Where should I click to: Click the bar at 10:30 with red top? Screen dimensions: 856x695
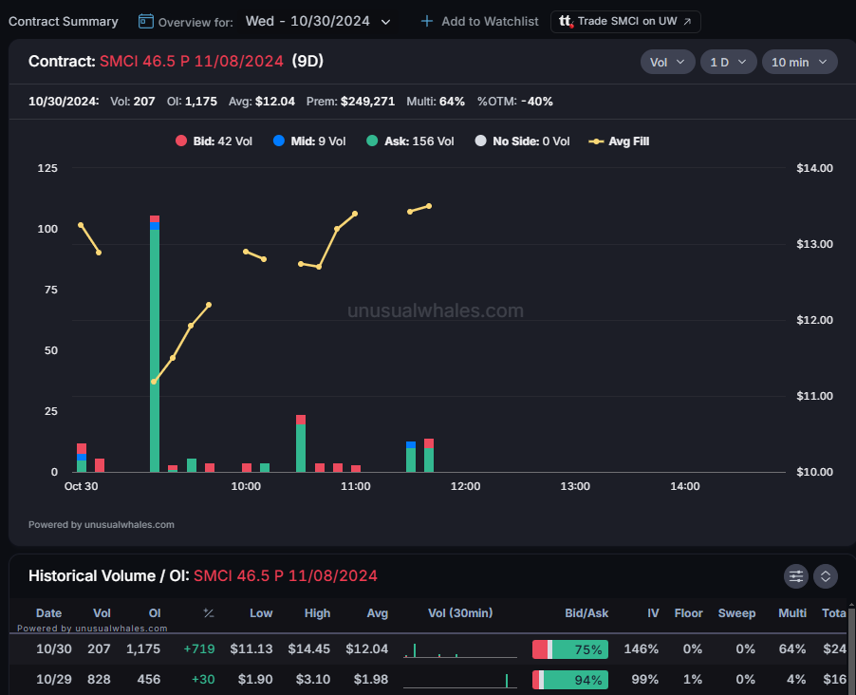(x=301, y=443)
